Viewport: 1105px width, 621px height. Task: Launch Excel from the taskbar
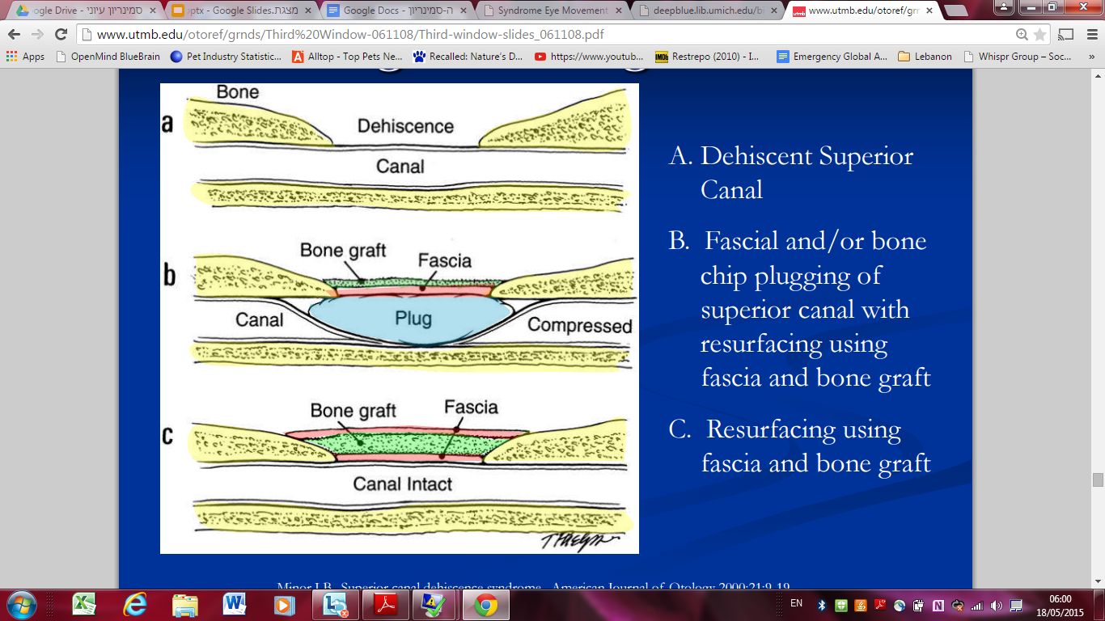(x=84, y=605)
